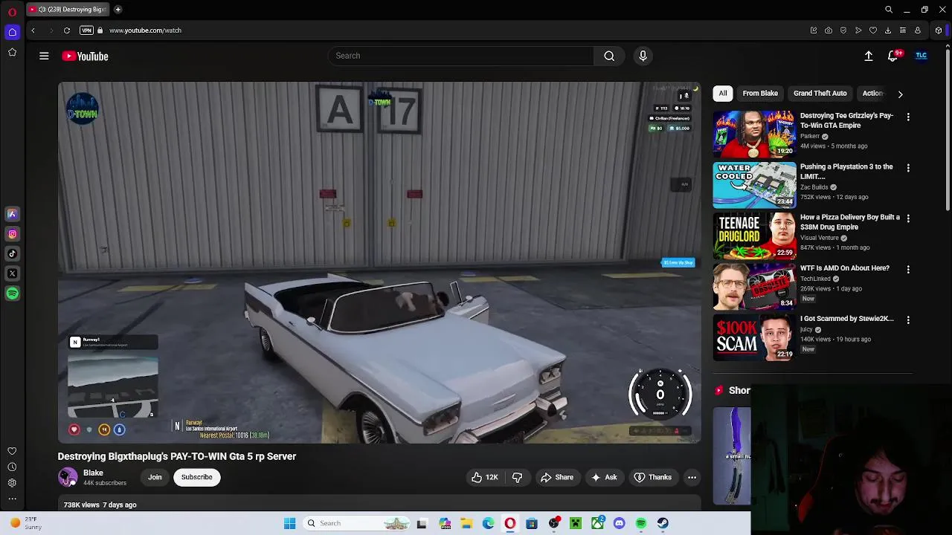Open more options for Playstation 3 video
This screenshot has width=952, height=535.
click(x=908, y=168)
